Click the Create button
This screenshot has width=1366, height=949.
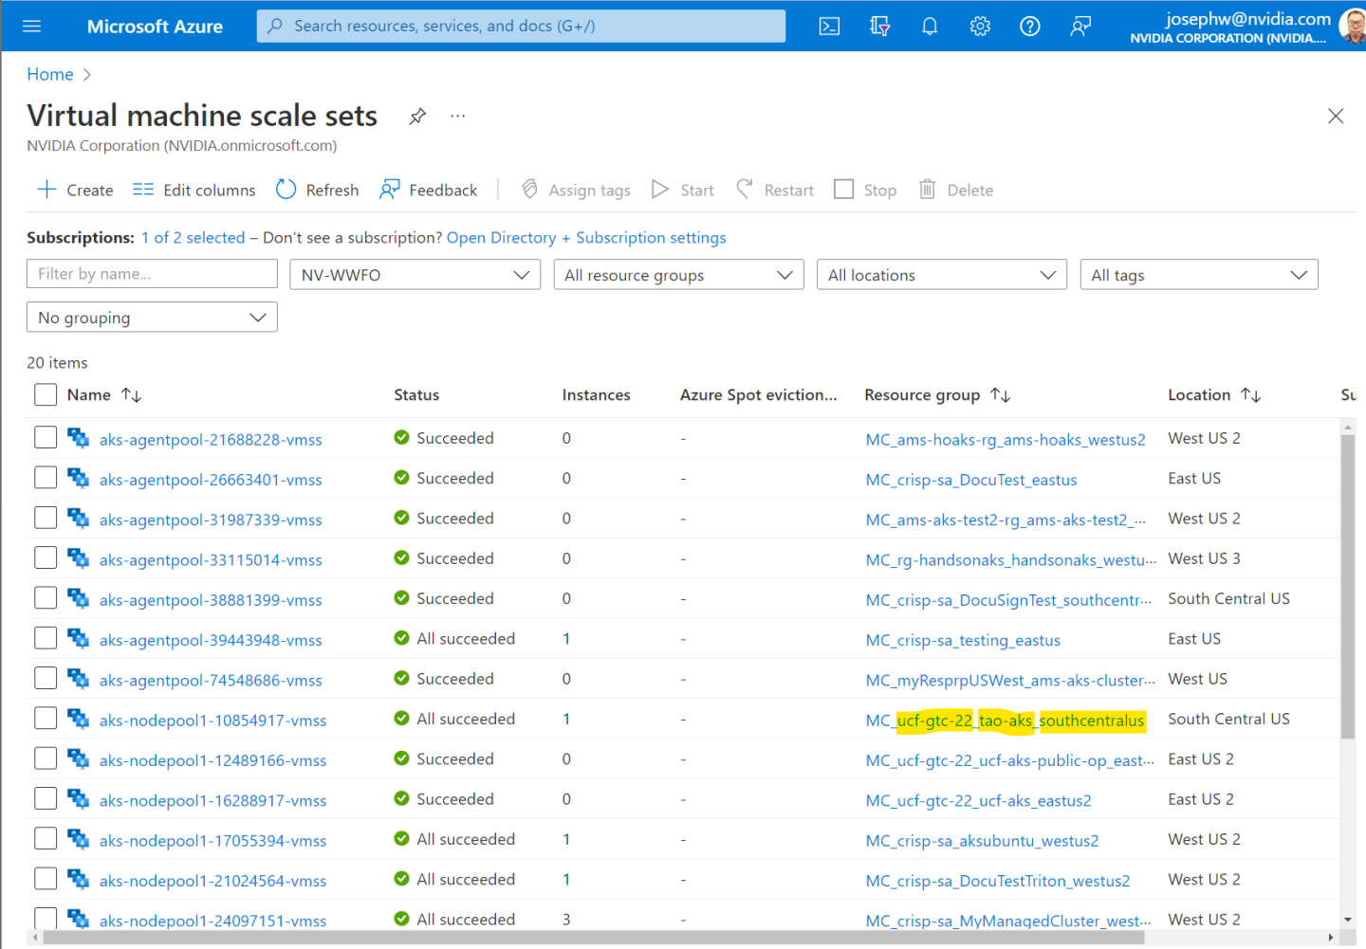click(75, 191)
